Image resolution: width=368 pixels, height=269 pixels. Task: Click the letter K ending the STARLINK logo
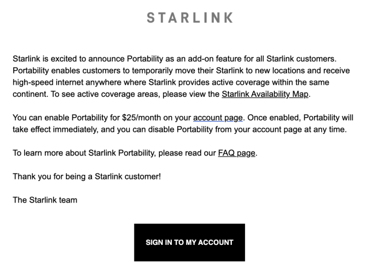tap(228, 18)
